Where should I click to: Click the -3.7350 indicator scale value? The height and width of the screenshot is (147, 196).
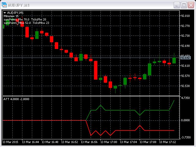[x=186, y=138]
